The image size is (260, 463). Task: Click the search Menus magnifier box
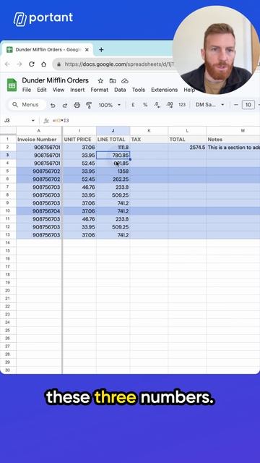coord(27,105)
